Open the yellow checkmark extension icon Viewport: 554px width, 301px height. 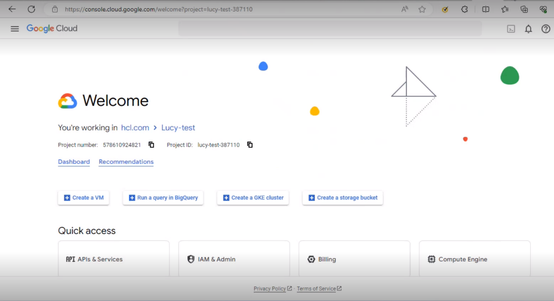[445, 9]
